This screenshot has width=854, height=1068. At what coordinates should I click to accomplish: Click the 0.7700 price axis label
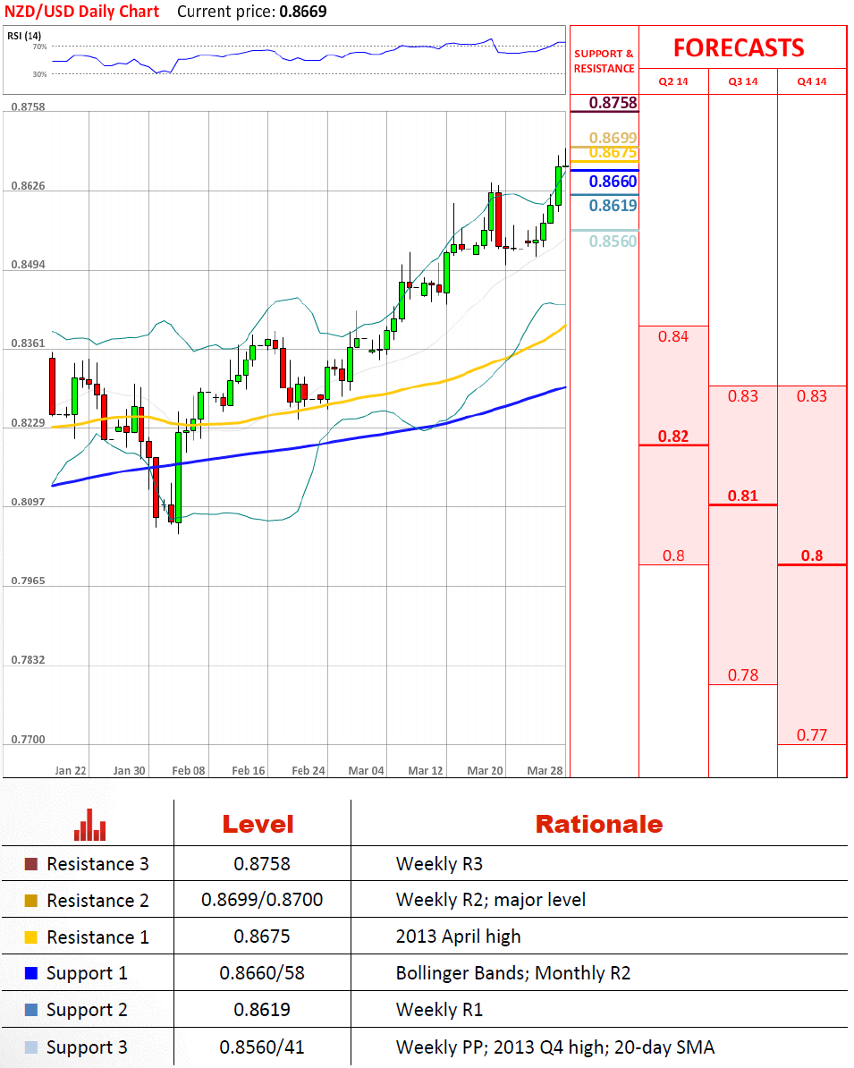[x=28, y=739]
